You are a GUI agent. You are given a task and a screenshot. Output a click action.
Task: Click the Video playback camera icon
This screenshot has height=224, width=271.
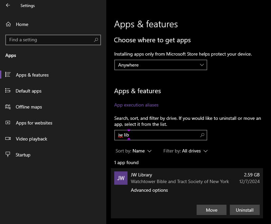click(8, 138)
